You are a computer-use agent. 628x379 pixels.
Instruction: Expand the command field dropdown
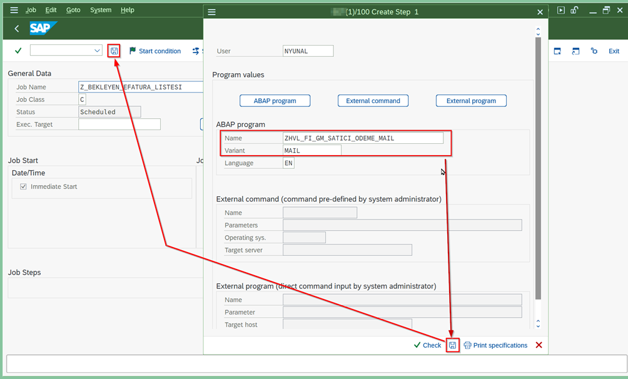[97, 51]
